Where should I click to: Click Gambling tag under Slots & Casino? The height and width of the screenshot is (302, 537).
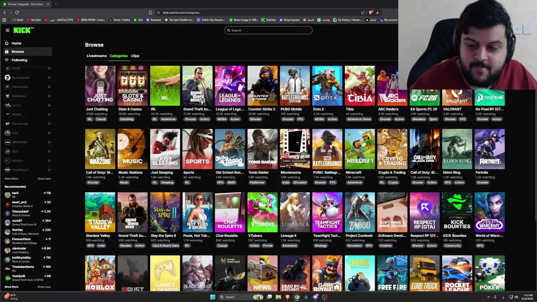click(126, 119)
